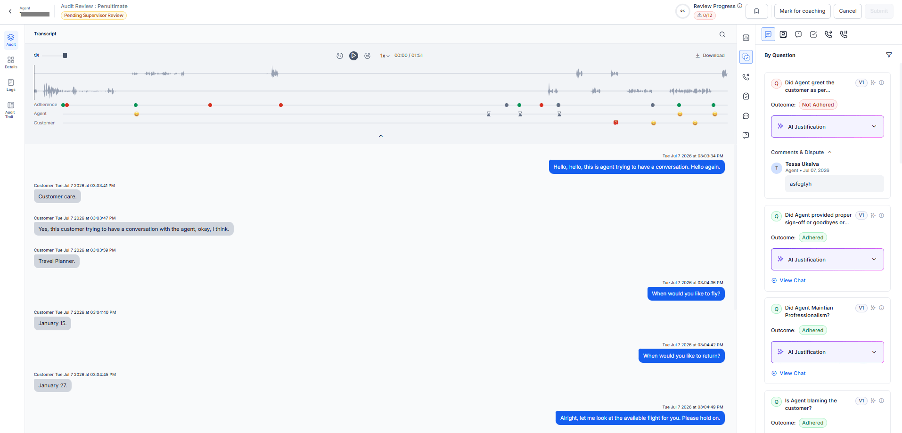Open the Audit sidebar section
The width and height of the screenshot is (902, 433).
click(11, 40)
